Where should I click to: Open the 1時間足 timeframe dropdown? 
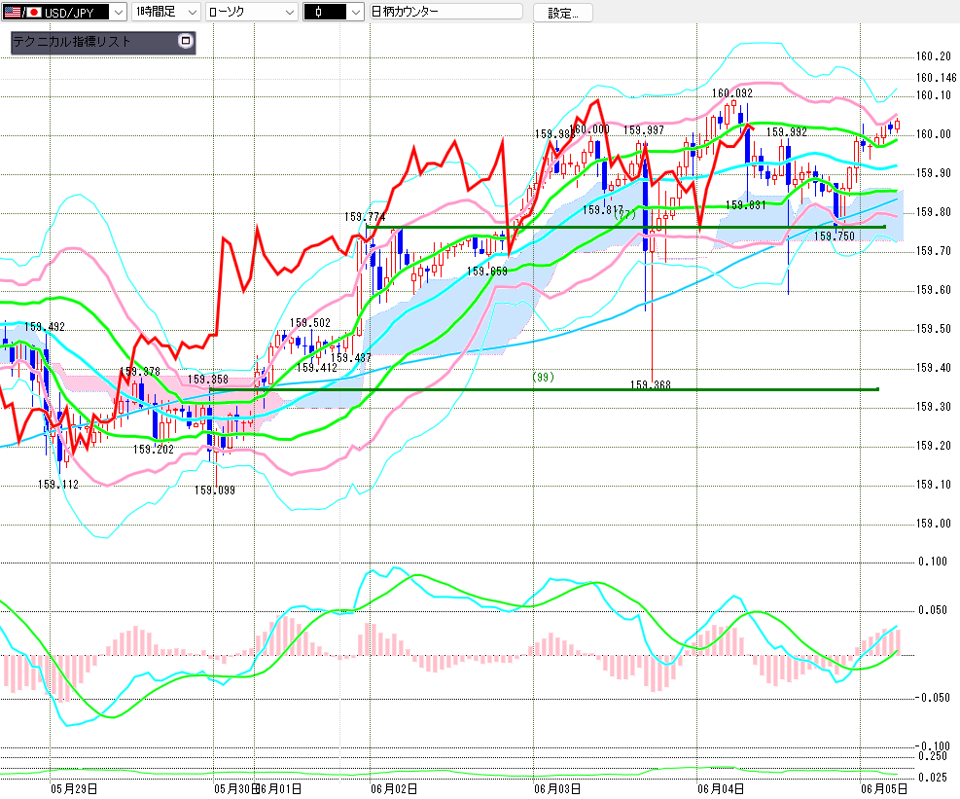tap(166, 12)
